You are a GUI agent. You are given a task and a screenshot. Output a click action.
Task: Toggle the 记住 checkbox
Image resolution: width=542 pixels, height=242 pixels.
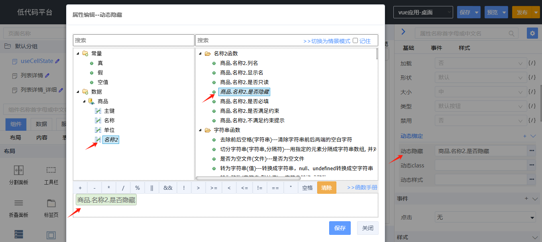point(355,40)
